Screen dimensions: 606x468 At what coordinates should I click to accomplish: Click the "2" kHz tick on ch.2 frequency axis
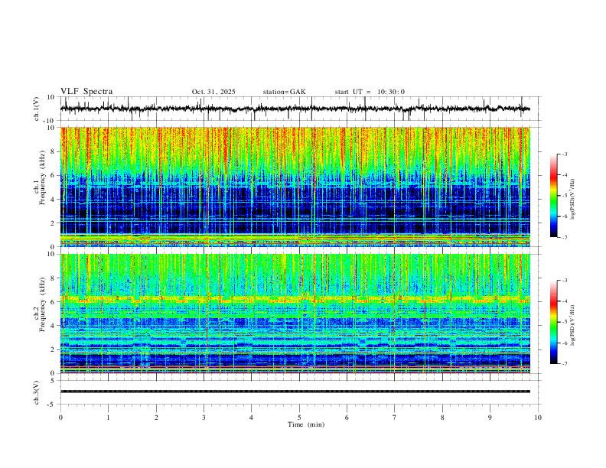coord(54,349)
